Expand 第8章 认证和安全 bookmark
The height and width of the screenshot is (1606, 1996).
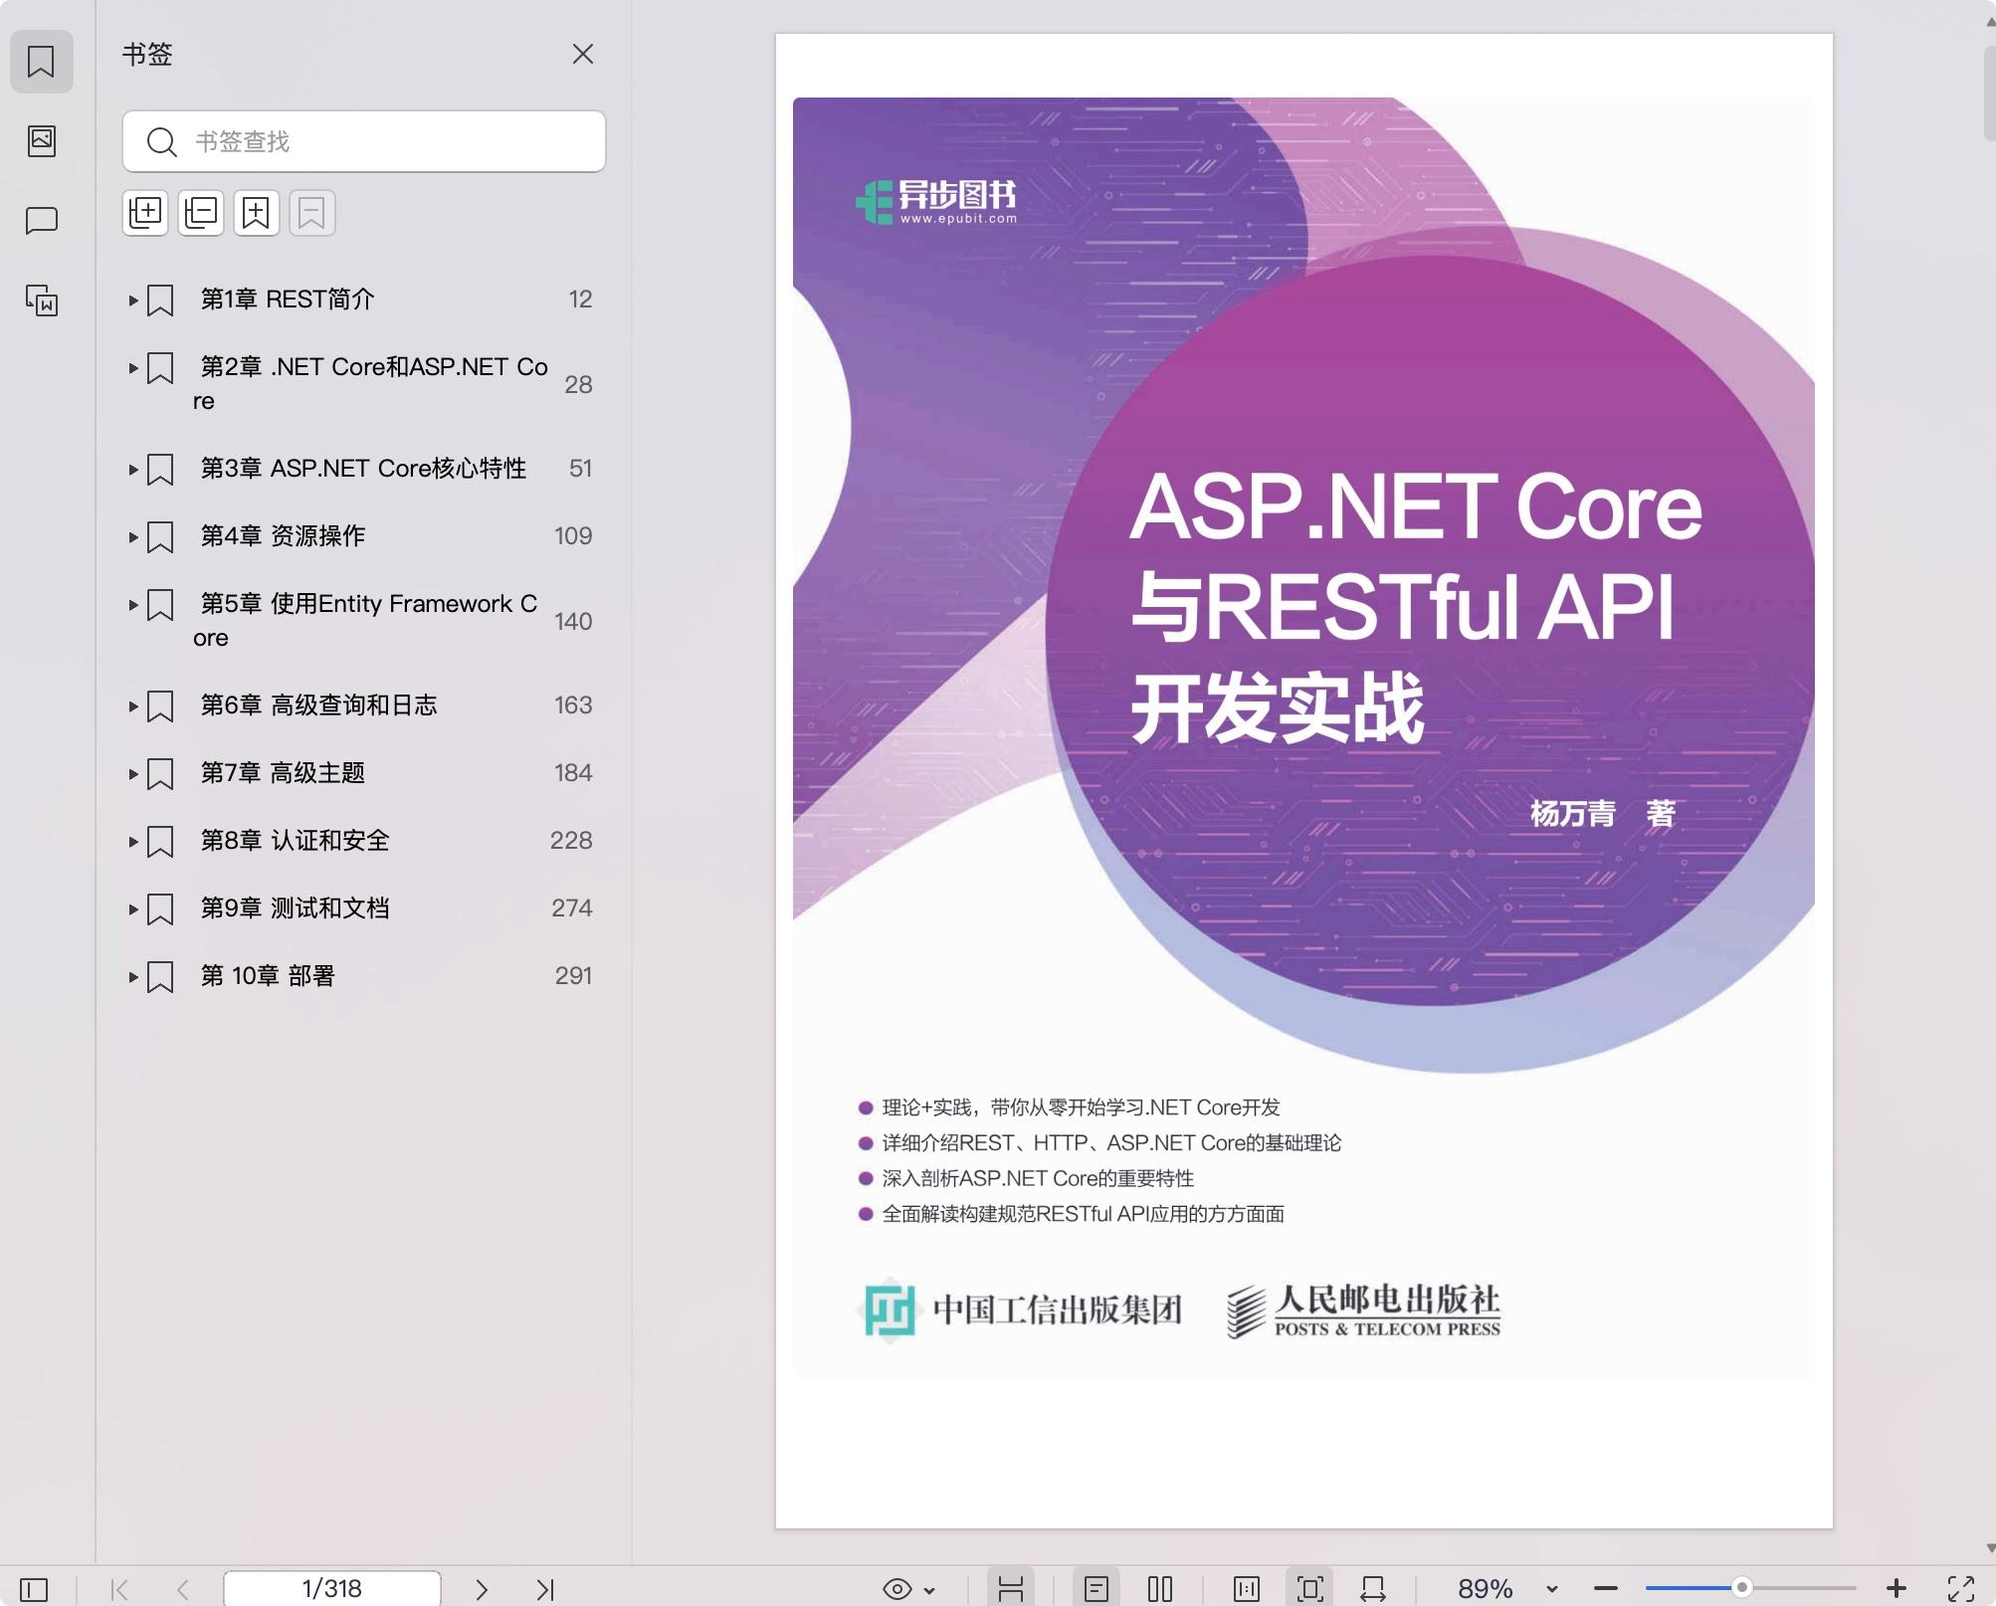pyautogui.click(x=132, y=841)
